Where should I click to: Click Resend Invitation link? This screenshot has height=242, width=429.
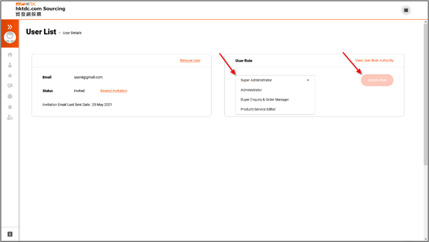[114, 91]
